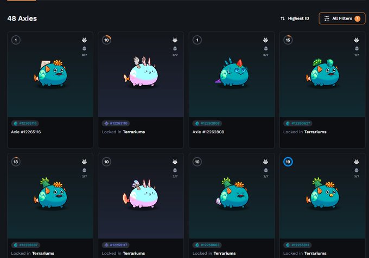Image resolution: width=369 pixels, height=258 pixels.
Task: Open the pink axie image on card #12259117
Action: point(141,194)
